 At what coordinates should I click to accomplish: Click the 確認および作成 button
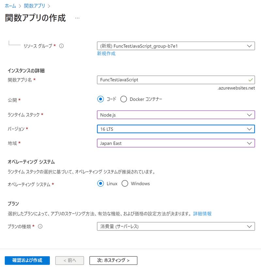pos(27,261)
